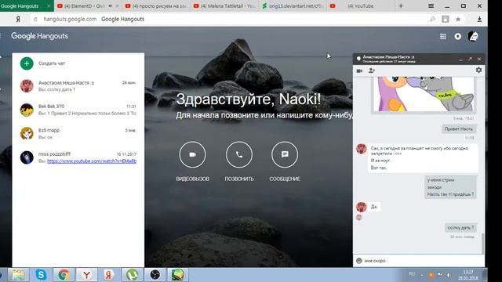Open File Explorer from taskbar
The height and width of the screenshot is (282, 502).
tap(18, 275)
